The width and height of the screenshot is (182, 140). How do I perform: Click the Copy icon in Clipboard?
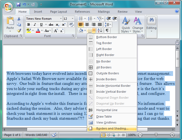point(19,25)
